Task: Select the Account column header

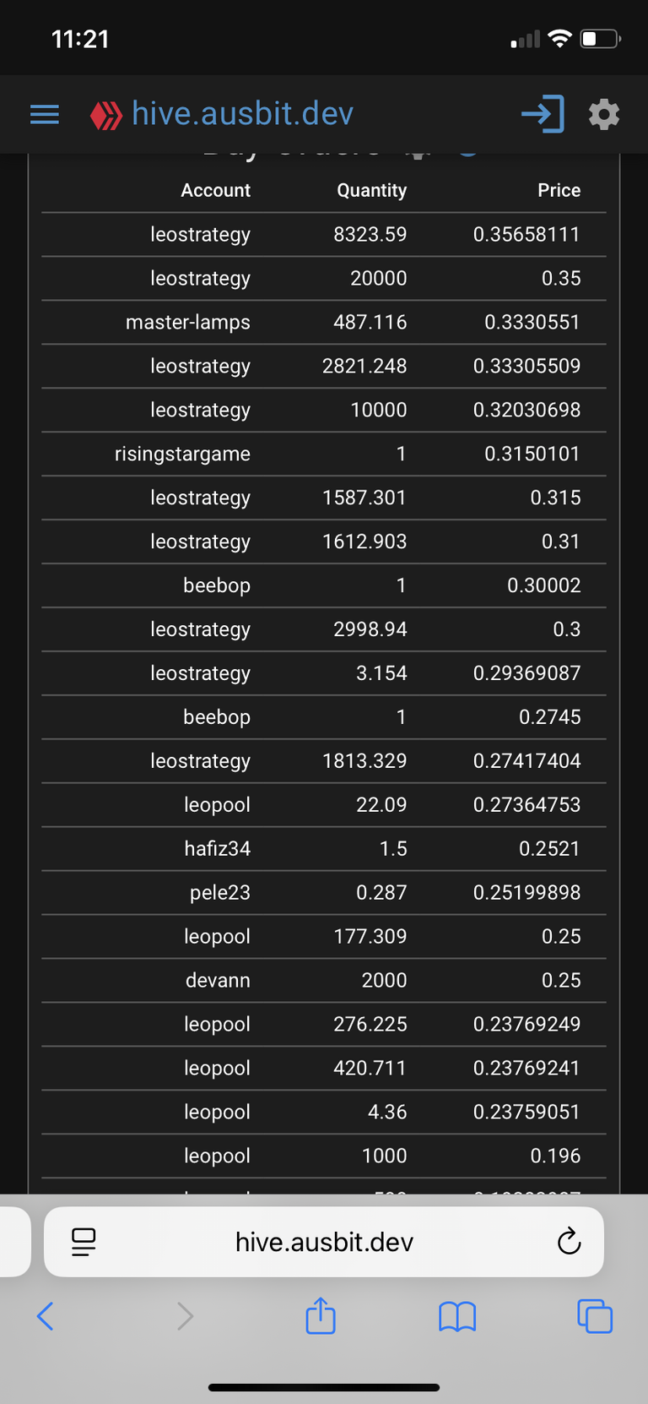Action: 215,190
